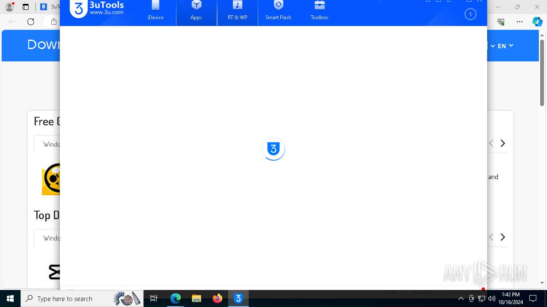The height and width of the screenshot is (307, 547).
Task: Open File Explorer from taskbar
Action: coord(197,298)
